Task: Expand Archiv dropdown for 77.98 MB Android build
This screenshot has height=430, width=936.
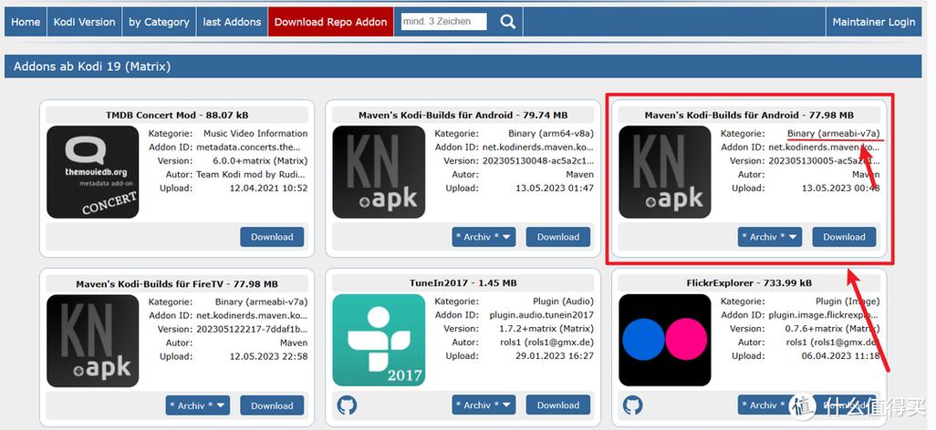Action: click(x=769, y=237)
